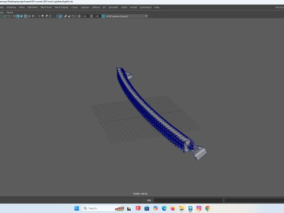284x213 pixels.
Task: Toggle use default material icon
Action: point(22,16)
